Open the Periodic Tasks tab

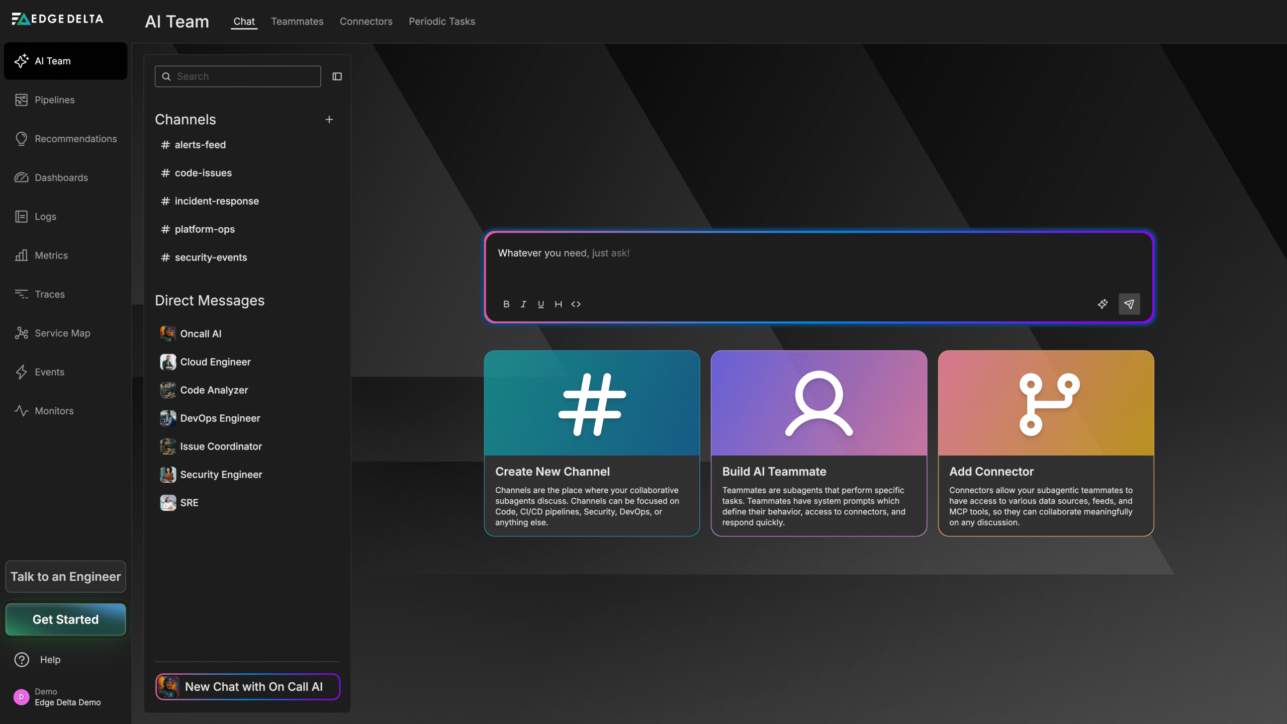pyautogui.click(x=442, y=21)
